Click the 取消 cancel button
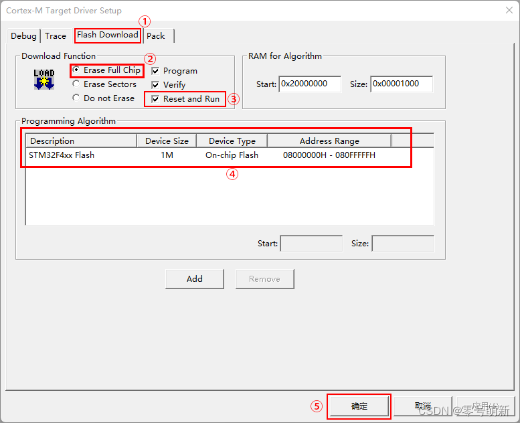This screenshot has height=423, width=520. tap(422, 406)
